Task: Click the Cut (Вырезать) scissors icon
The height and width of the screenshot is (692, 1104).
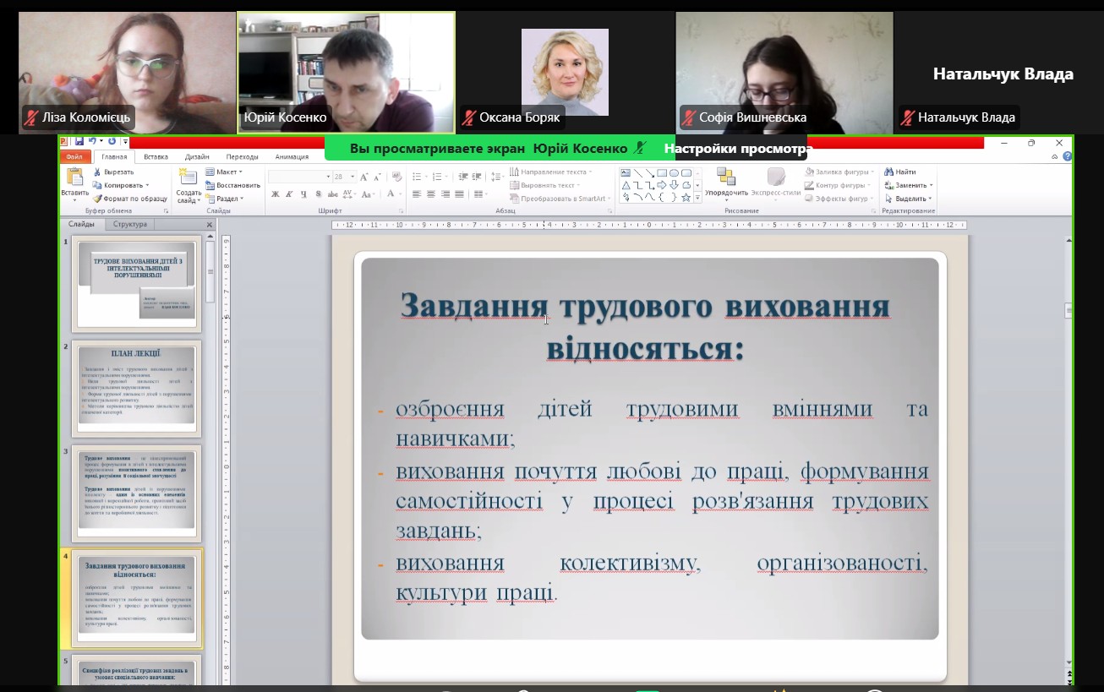Action: (x=98, y=172)
